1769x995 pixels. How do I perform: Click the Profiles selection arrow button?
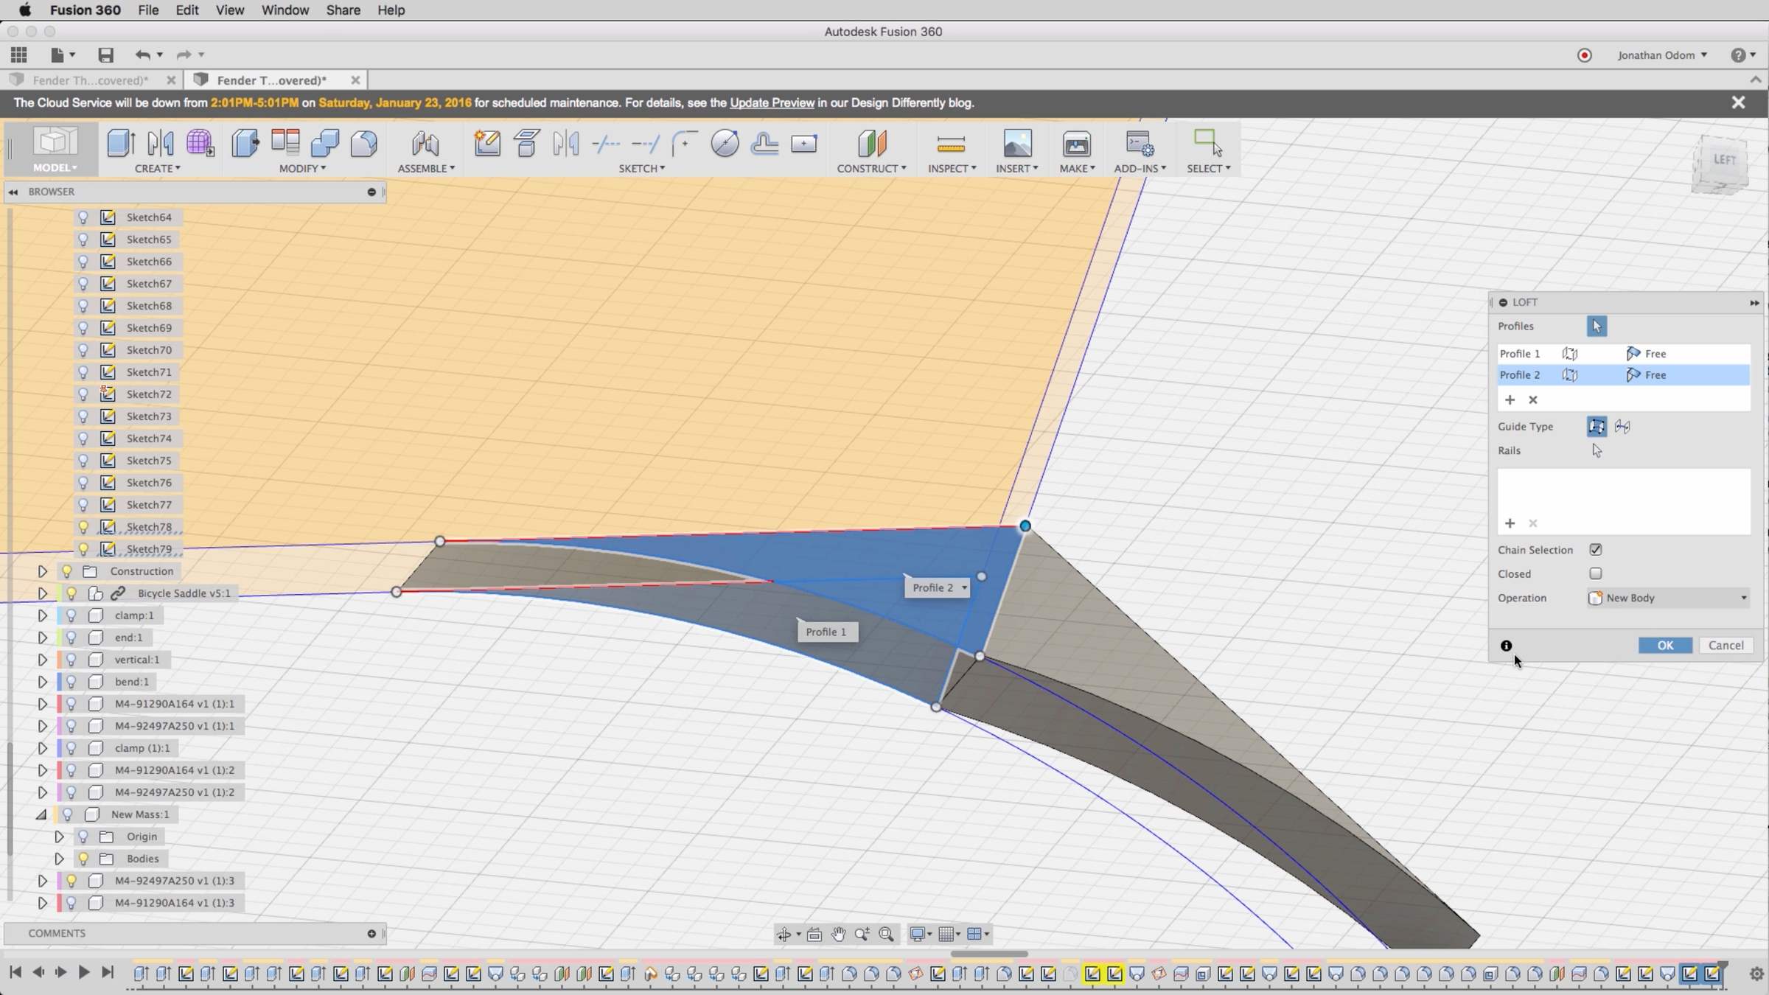[x=1597, y=326]
